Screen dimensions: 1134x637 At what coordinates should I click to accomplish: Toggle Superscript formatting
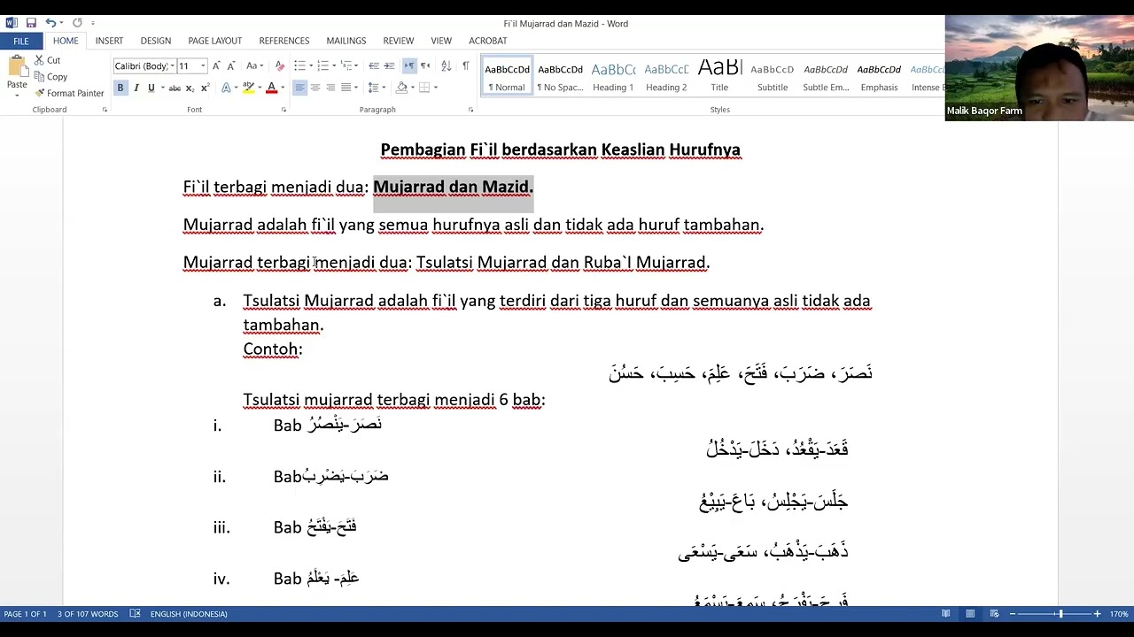[206, 88]
